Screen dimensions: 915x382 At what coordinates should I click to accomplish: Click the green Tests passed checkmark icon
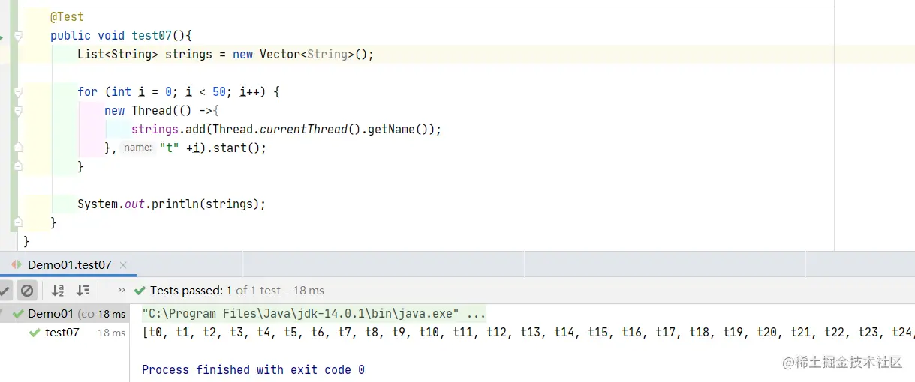(140, 290)
